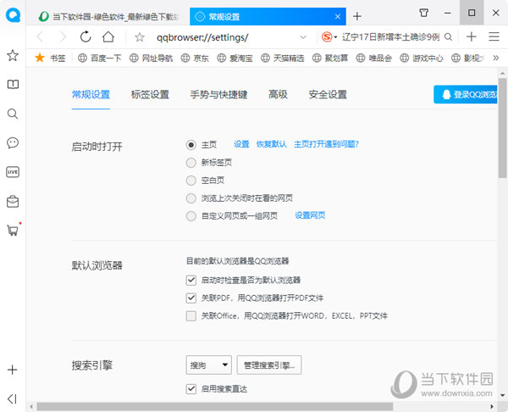This screenshot has width=508, height=412.
Task: Open 主页打开遇到问题? help link
Action: 326,144
